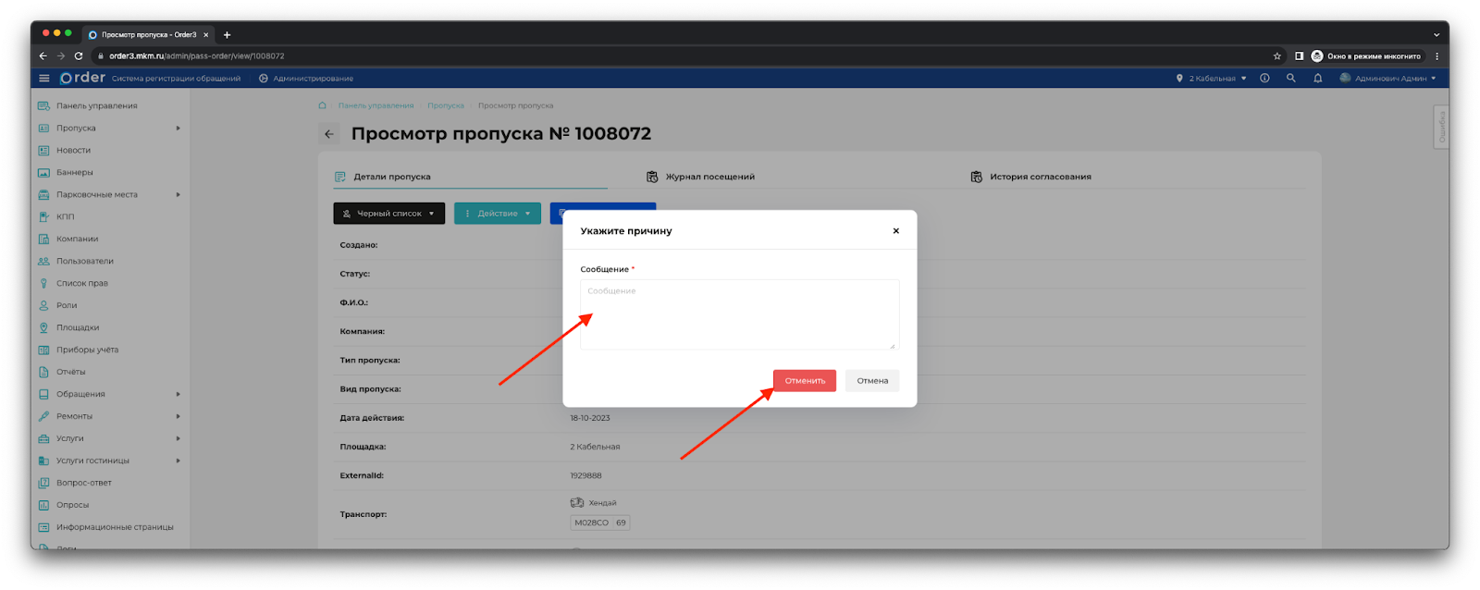Click the Отмена button in dialog

pos(871,381)
